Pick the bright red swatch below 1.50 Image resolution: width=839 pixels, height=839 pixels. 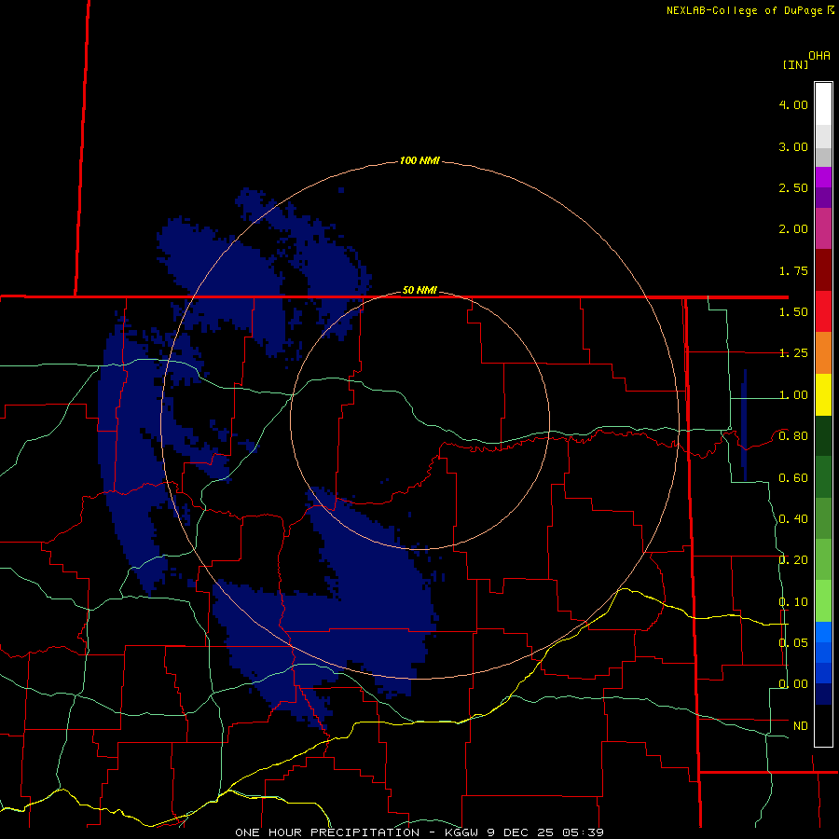pyautogui.click(x=823, y=311)
